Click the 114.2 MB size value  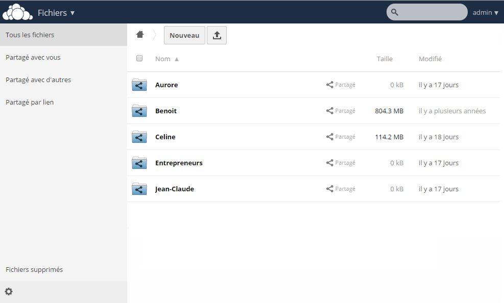(x=389, y=137)
